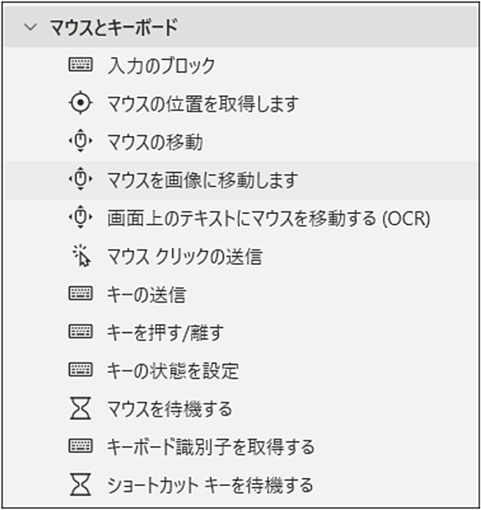
Task: Choose マウスを画像に移動します from the list
Action: pyautogui.click(x=241, y=180)
